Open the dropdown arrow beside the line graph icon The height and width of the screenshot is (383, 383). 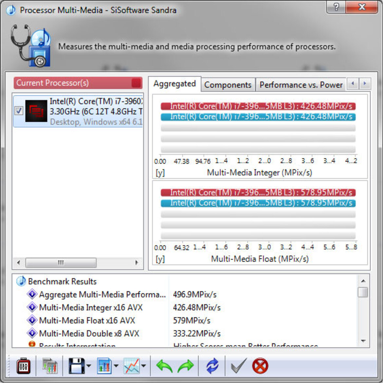tap(143, 366)
